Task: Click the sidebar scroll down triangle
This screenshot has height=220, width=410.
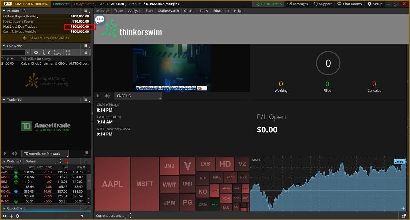Action: point(82,216)
